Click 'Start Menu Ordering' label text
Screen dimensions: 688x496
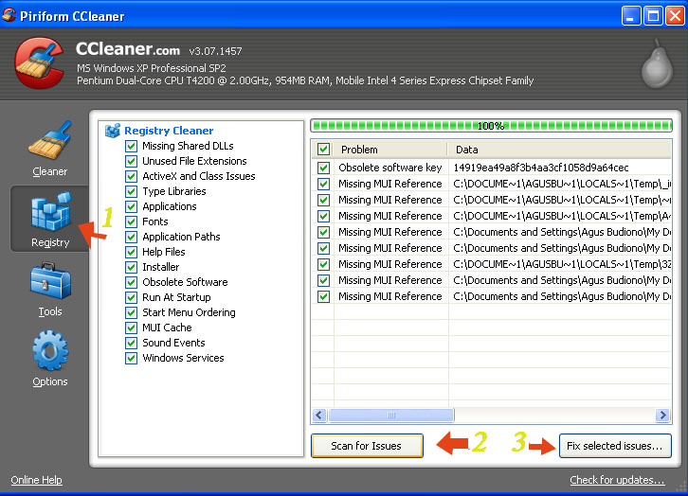click(189, 312)
